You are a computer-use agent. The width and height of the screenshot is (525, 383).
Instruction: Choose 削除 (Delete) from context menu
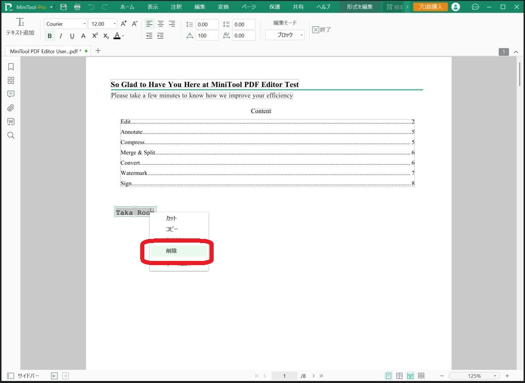[x=179, y=250]
